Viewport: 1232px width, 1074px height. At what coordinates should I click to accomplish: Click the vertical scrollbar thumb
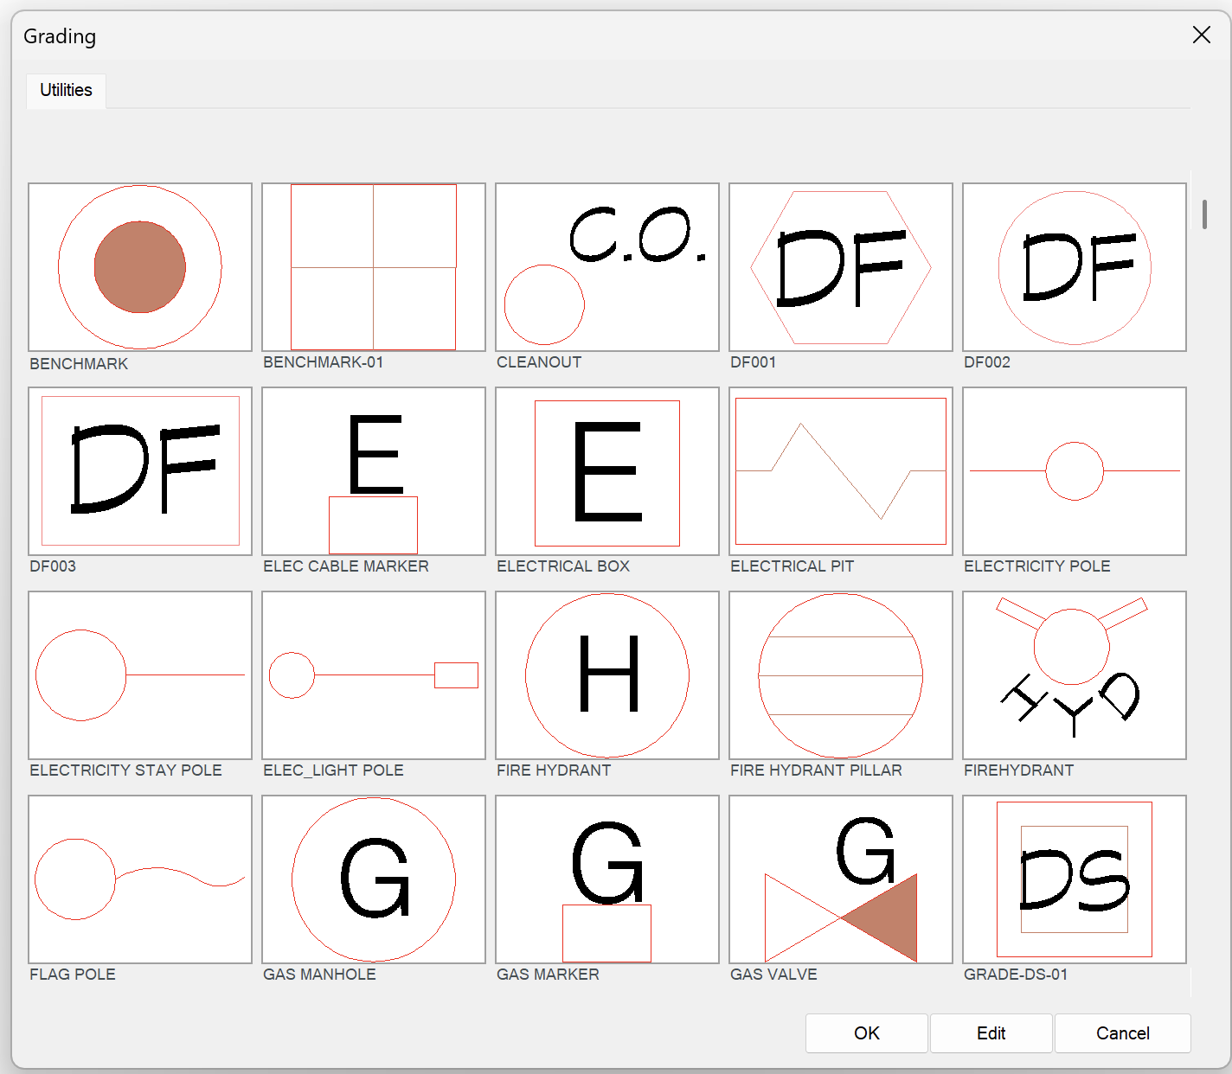[1204, 214]
